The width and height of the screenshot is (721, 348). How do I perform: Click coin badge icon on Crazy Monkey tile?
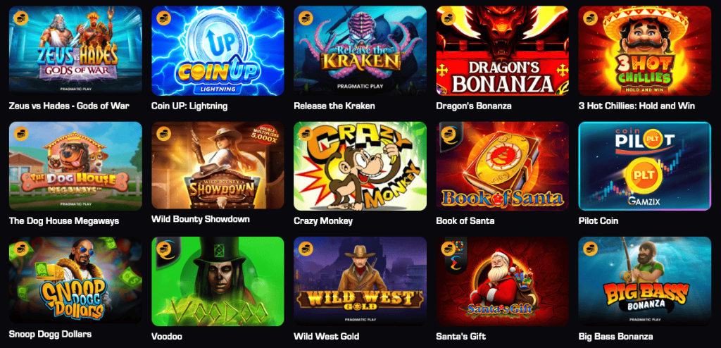point(306,133)
